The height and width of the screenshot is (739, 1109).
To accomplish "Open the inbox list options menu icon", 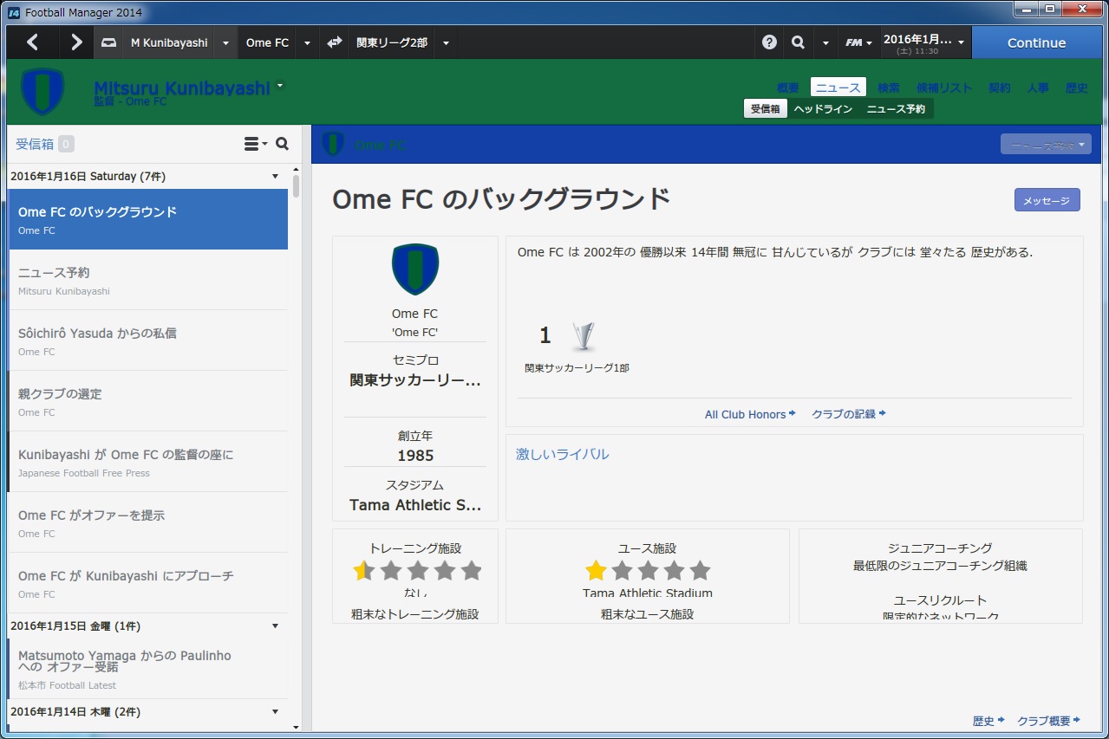I will point(255,144).
